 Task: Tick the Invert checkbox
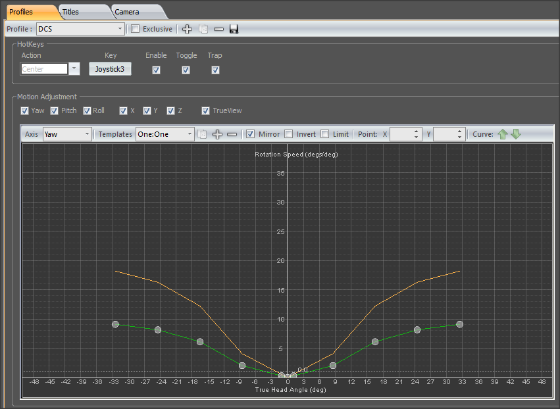[288, 134]
